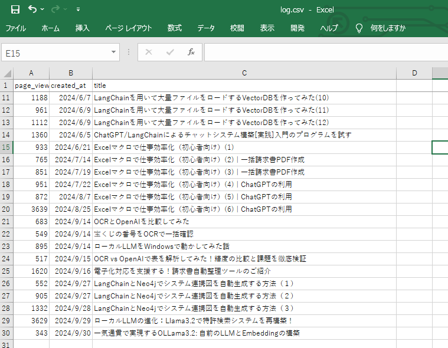The height and width of the screenshot is (348, 448).
Task: Switch to the 挿入 ribbon tab
Action: tap(82, 28)
